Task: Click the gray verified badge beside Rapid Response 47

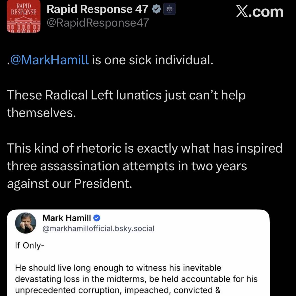Action: [x=157, y=9]
